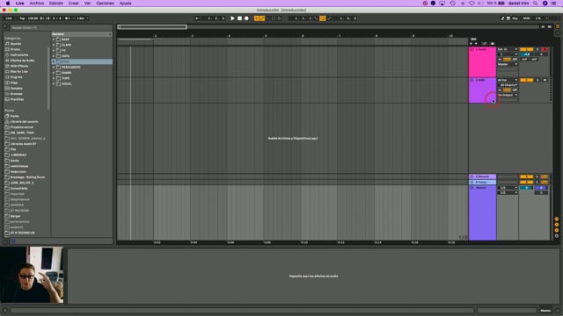Select the MIDI Effects category
563x316 pixels.
point(19,66)
